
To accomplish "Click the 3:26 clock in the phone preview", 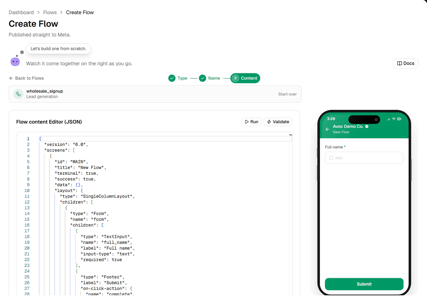I will point(331,119).
